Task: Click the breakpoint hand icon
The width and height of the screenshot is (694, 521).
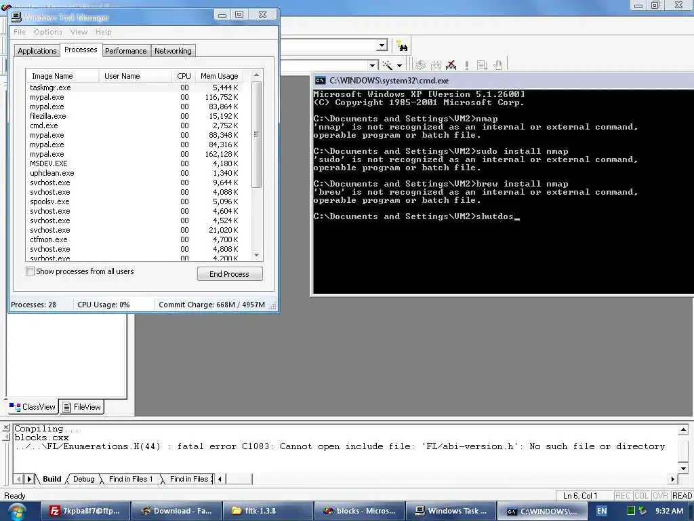Action: point(498,65)
